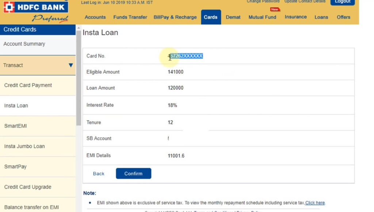Open the Demat tab
The width and height of the screenshot is (374, 212).
click(x=233, y=17)
